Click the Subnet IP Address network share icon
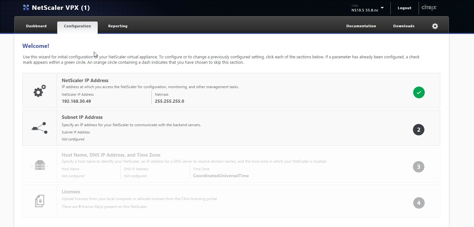Viewport: 474px width, 227px height. tap(40, 128)
